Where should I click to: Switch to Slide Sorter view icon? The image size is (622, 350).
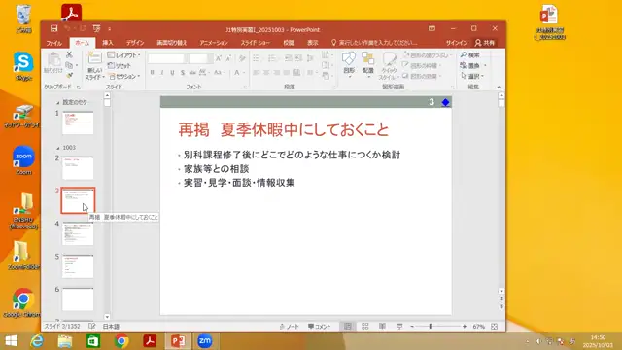click(365, 327)
